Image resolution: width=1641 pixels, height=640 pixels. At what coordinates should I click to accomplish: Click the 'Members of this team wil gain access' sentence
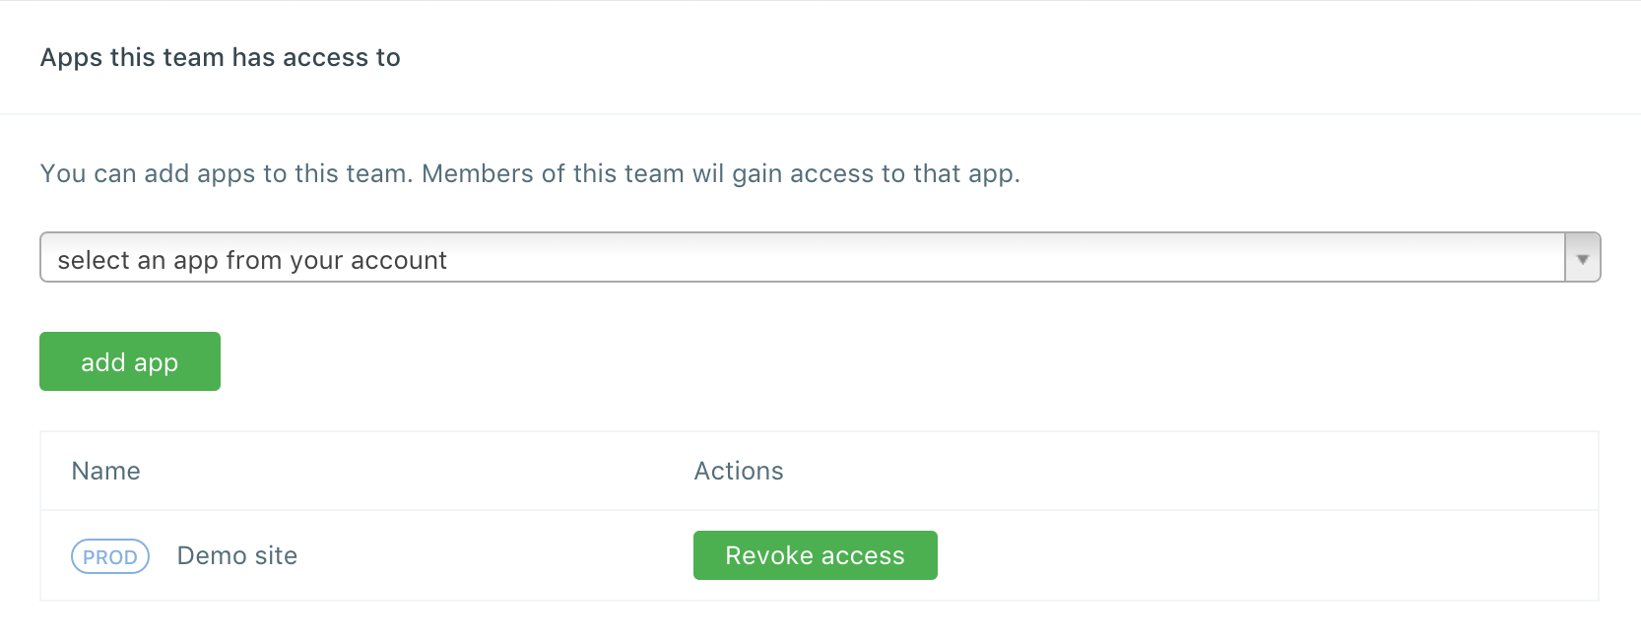coord(720,173)
